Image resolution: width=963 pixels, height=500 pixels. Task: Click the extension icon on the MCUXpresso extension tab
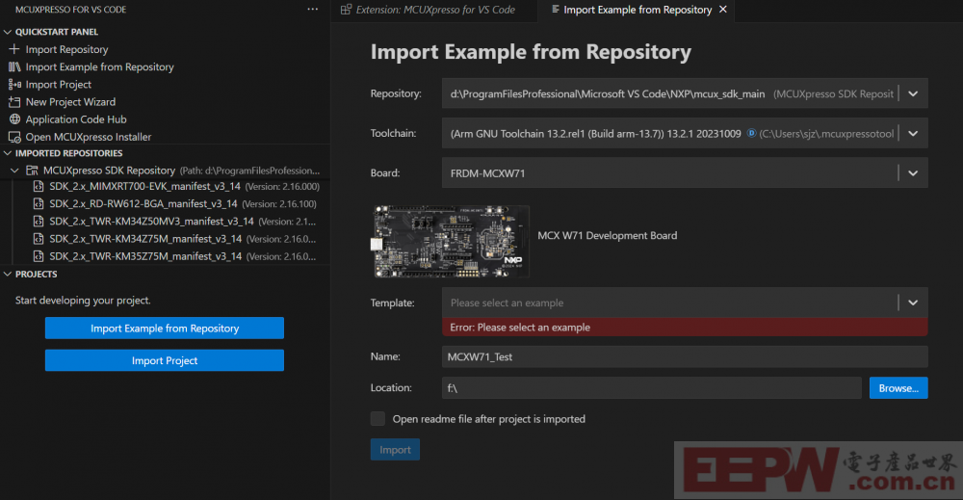(x=346, y=10)
